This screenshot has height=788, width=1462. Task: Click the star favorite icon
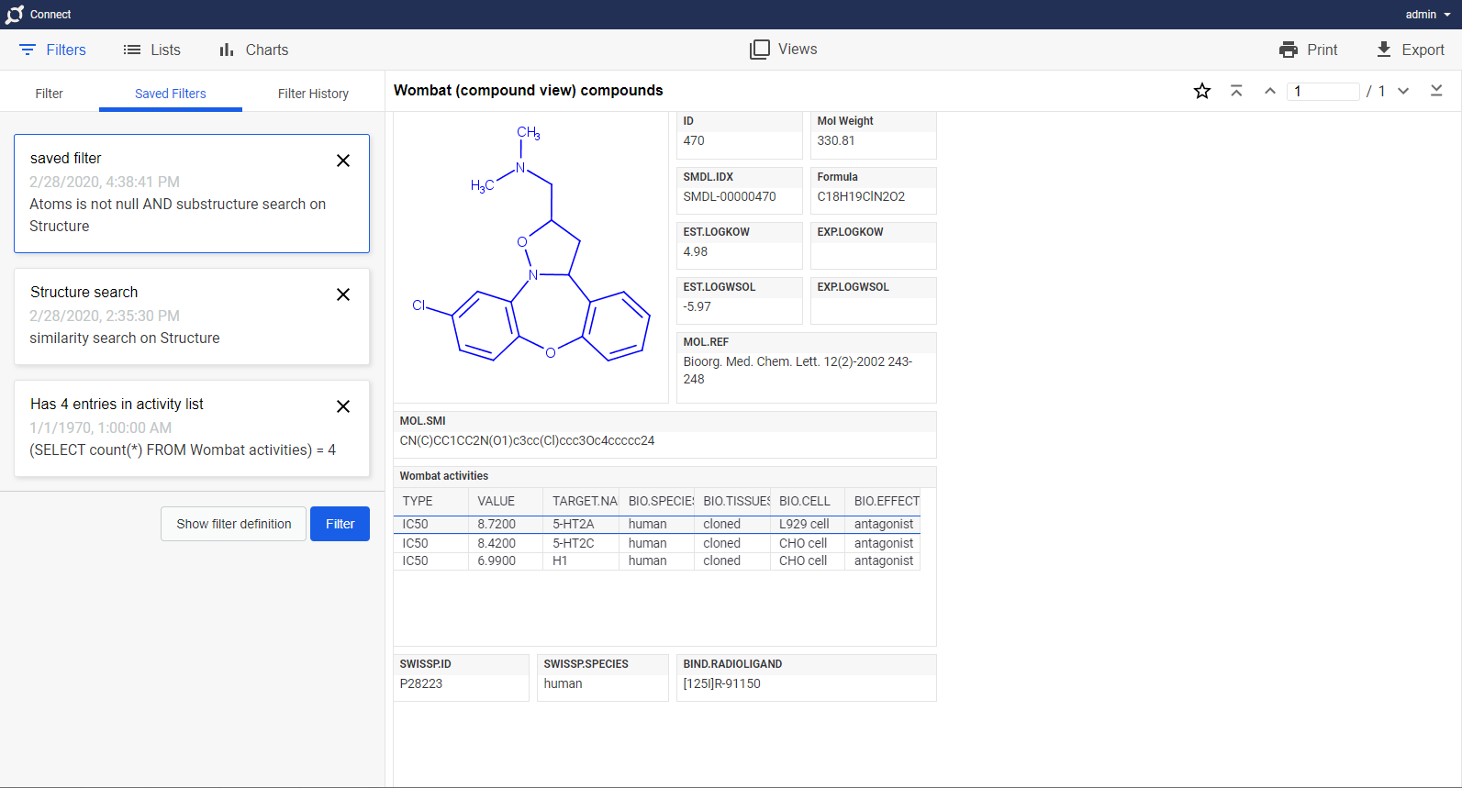[1202, 91]
